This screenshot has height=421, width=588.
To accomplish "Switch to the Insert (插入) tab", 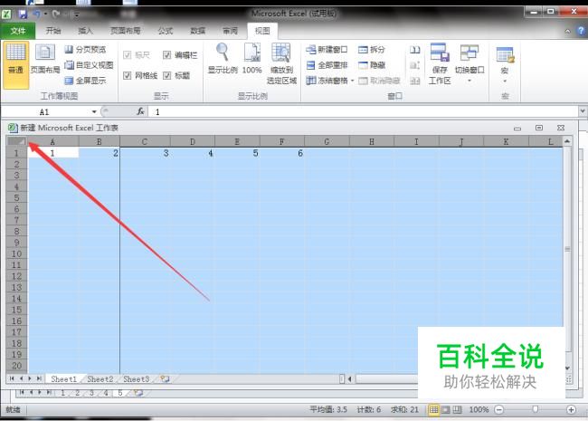I will coord(85,31).
